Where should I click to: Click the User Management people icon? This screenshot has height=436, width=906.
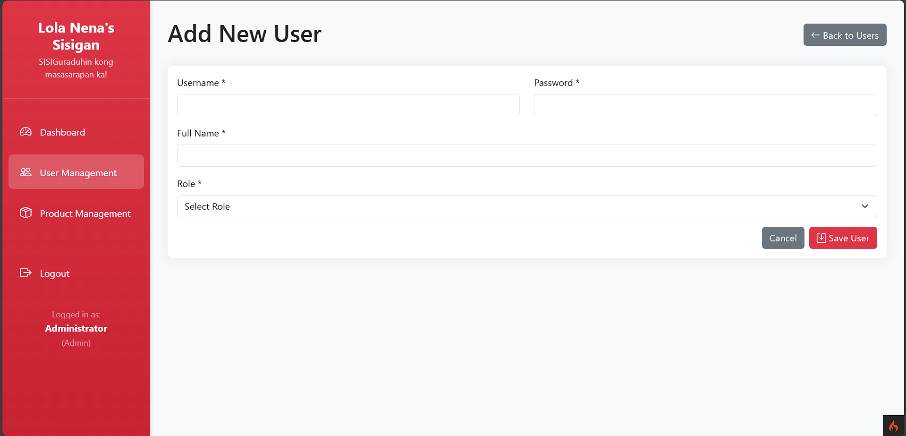pos(26,172)
